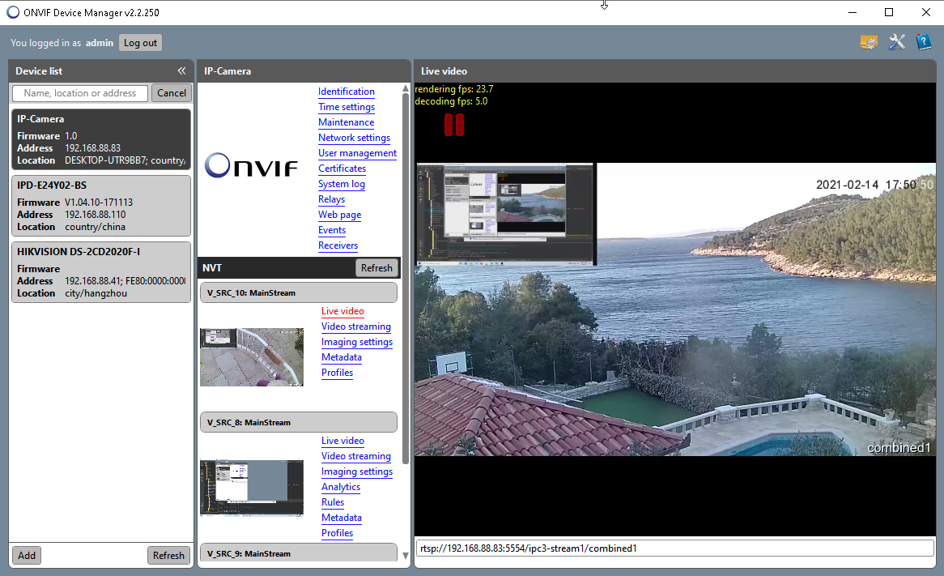Select the V_SRC_8: MainStream header
This screenshot has height=576, width=944.
[298, 422]
